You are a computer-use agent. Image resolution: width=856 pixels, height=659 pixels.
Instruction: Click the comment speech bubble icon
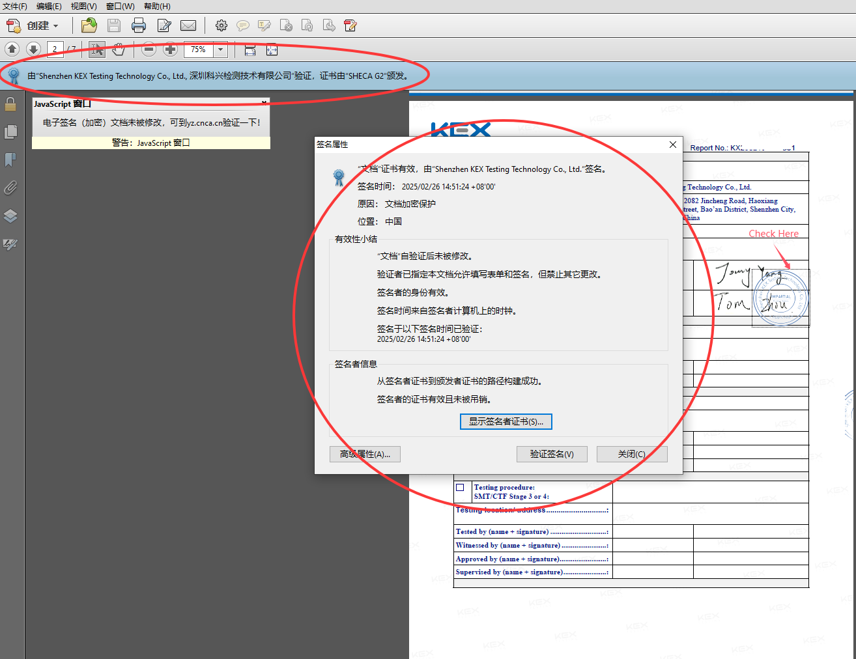coord(243,26)
